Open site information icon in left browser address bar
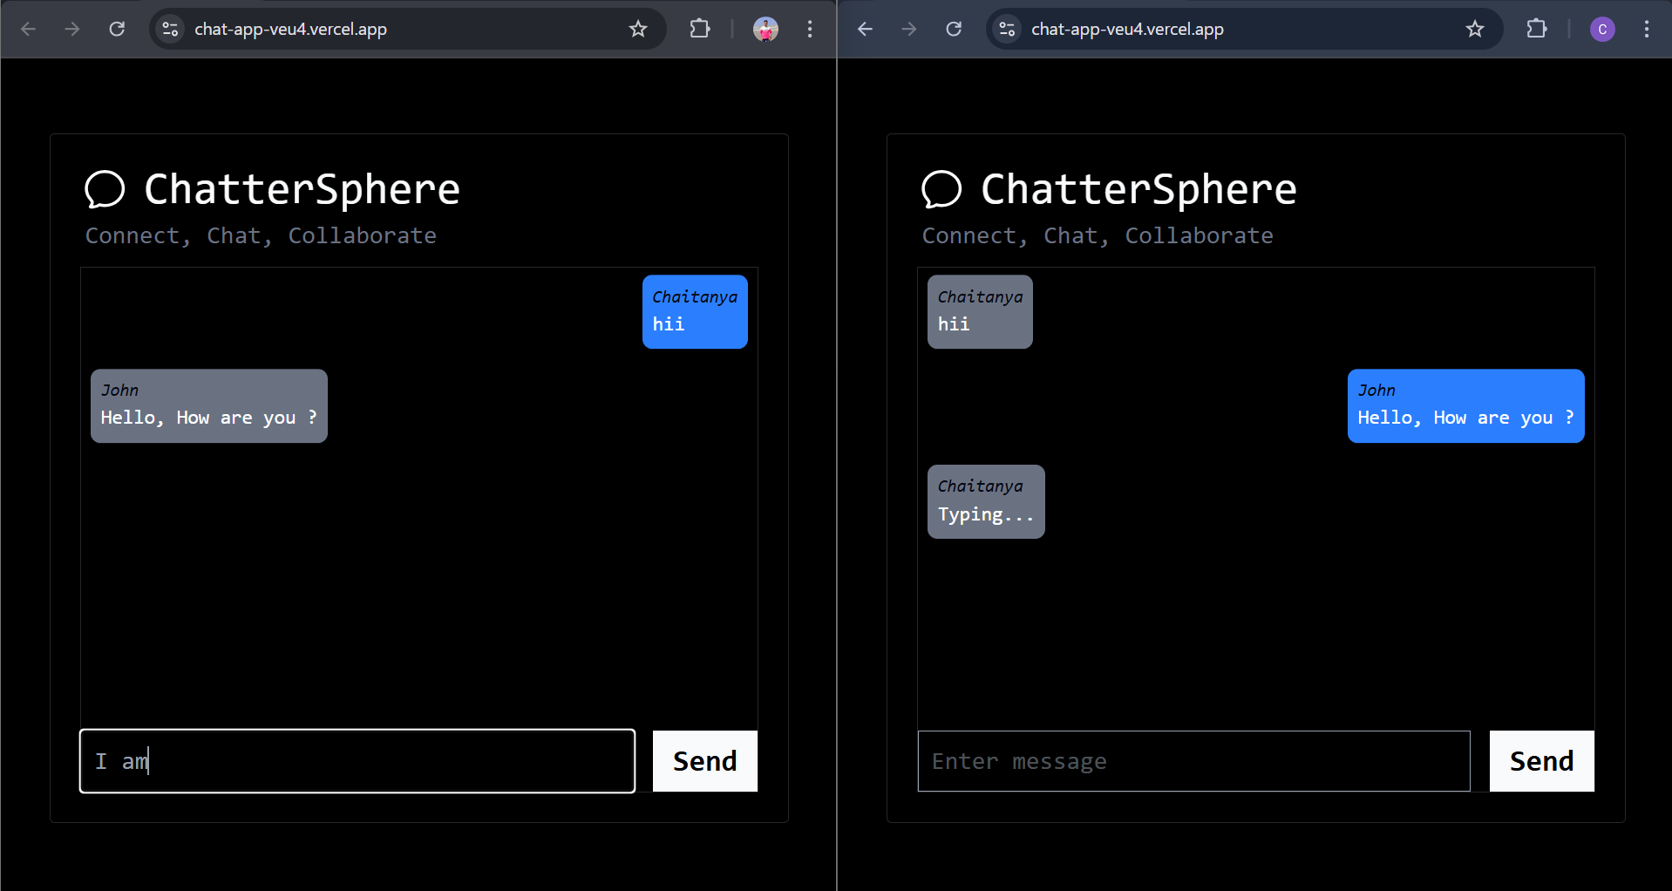Viewport: 1672px width, 891px height. point(170,29)
